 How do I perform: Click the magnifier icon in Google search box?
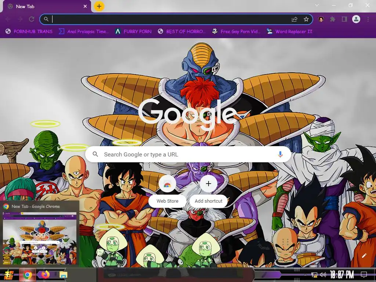[95, 154]
